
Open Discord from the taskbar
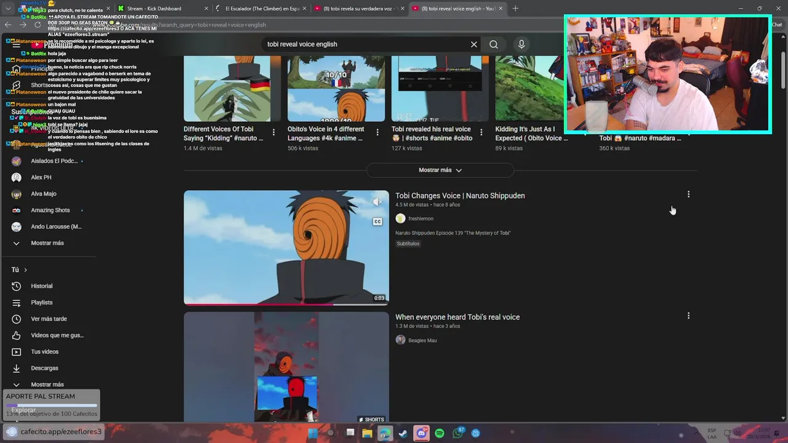(422, 433)
